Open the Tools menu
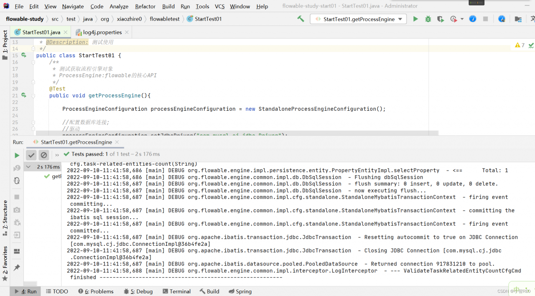Image resolution: width=535 pixels, height=296 pixels. (x=202, y=6)
